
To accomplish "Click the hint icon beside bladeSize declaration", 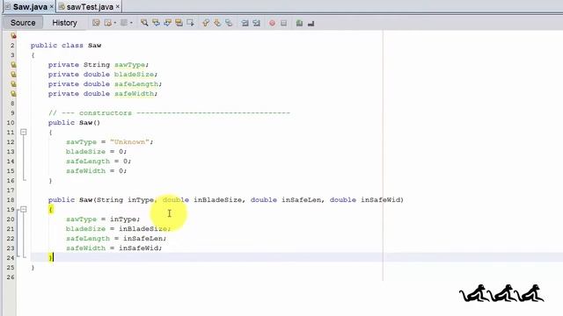I will point(13,74).
